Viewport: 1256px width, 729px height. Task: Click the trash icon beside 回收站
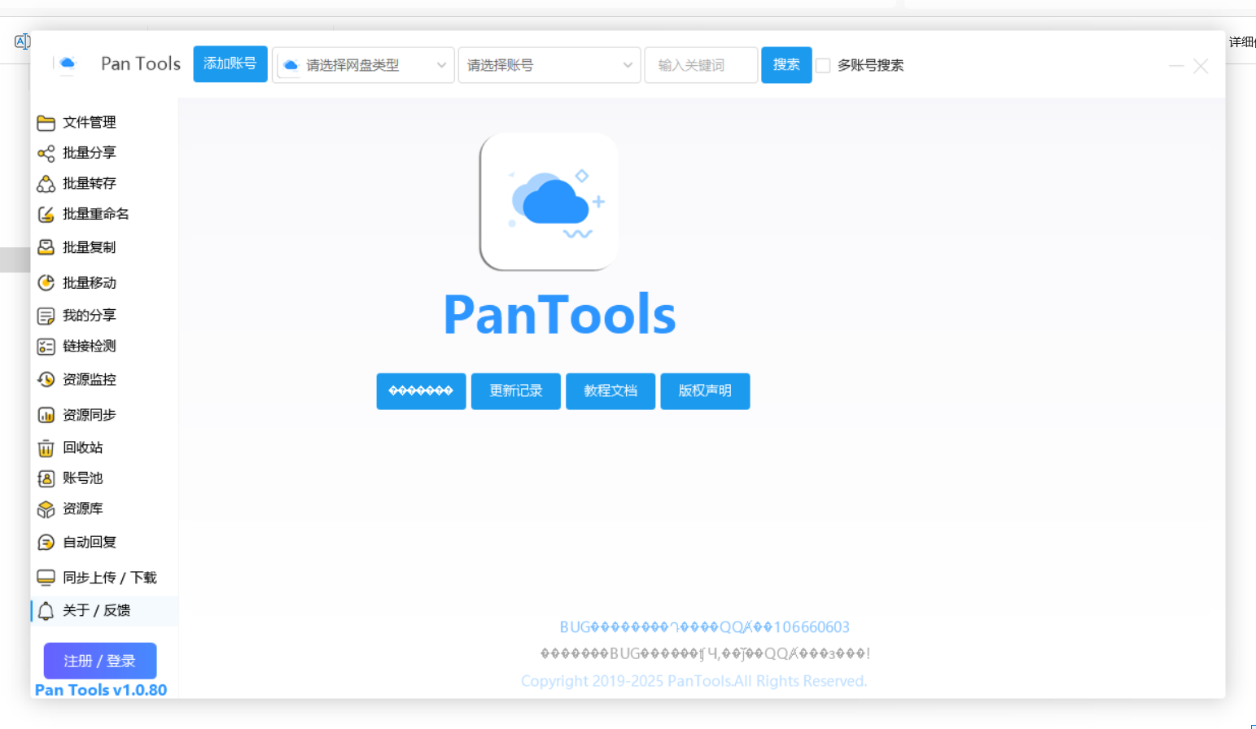[46, 448]
